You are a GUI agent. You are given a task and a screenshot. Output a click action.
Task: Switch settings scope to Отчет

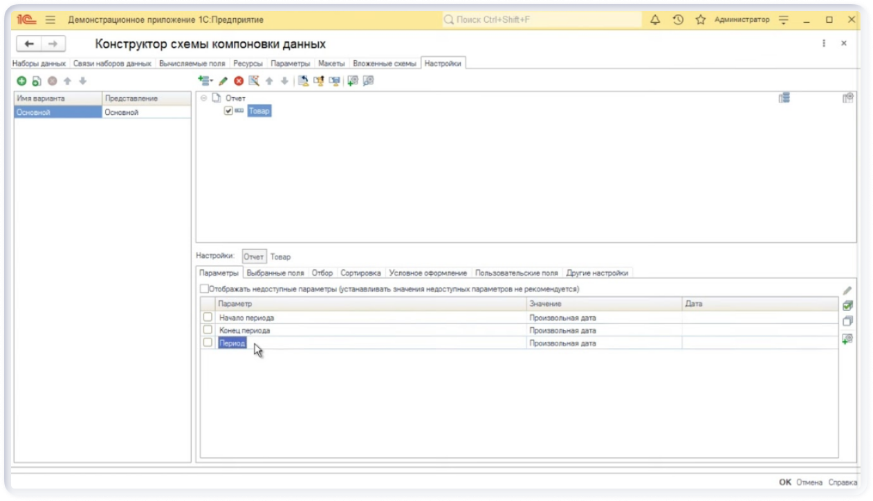pos(254,257)
